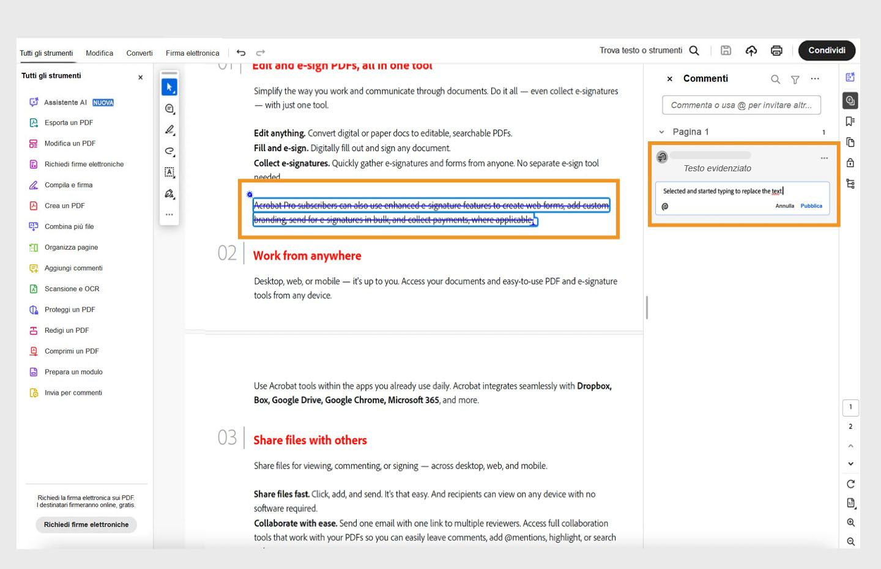Show more quick toolbar options
The width and height of the screenshot is (881, 569).
click(169, 215)
